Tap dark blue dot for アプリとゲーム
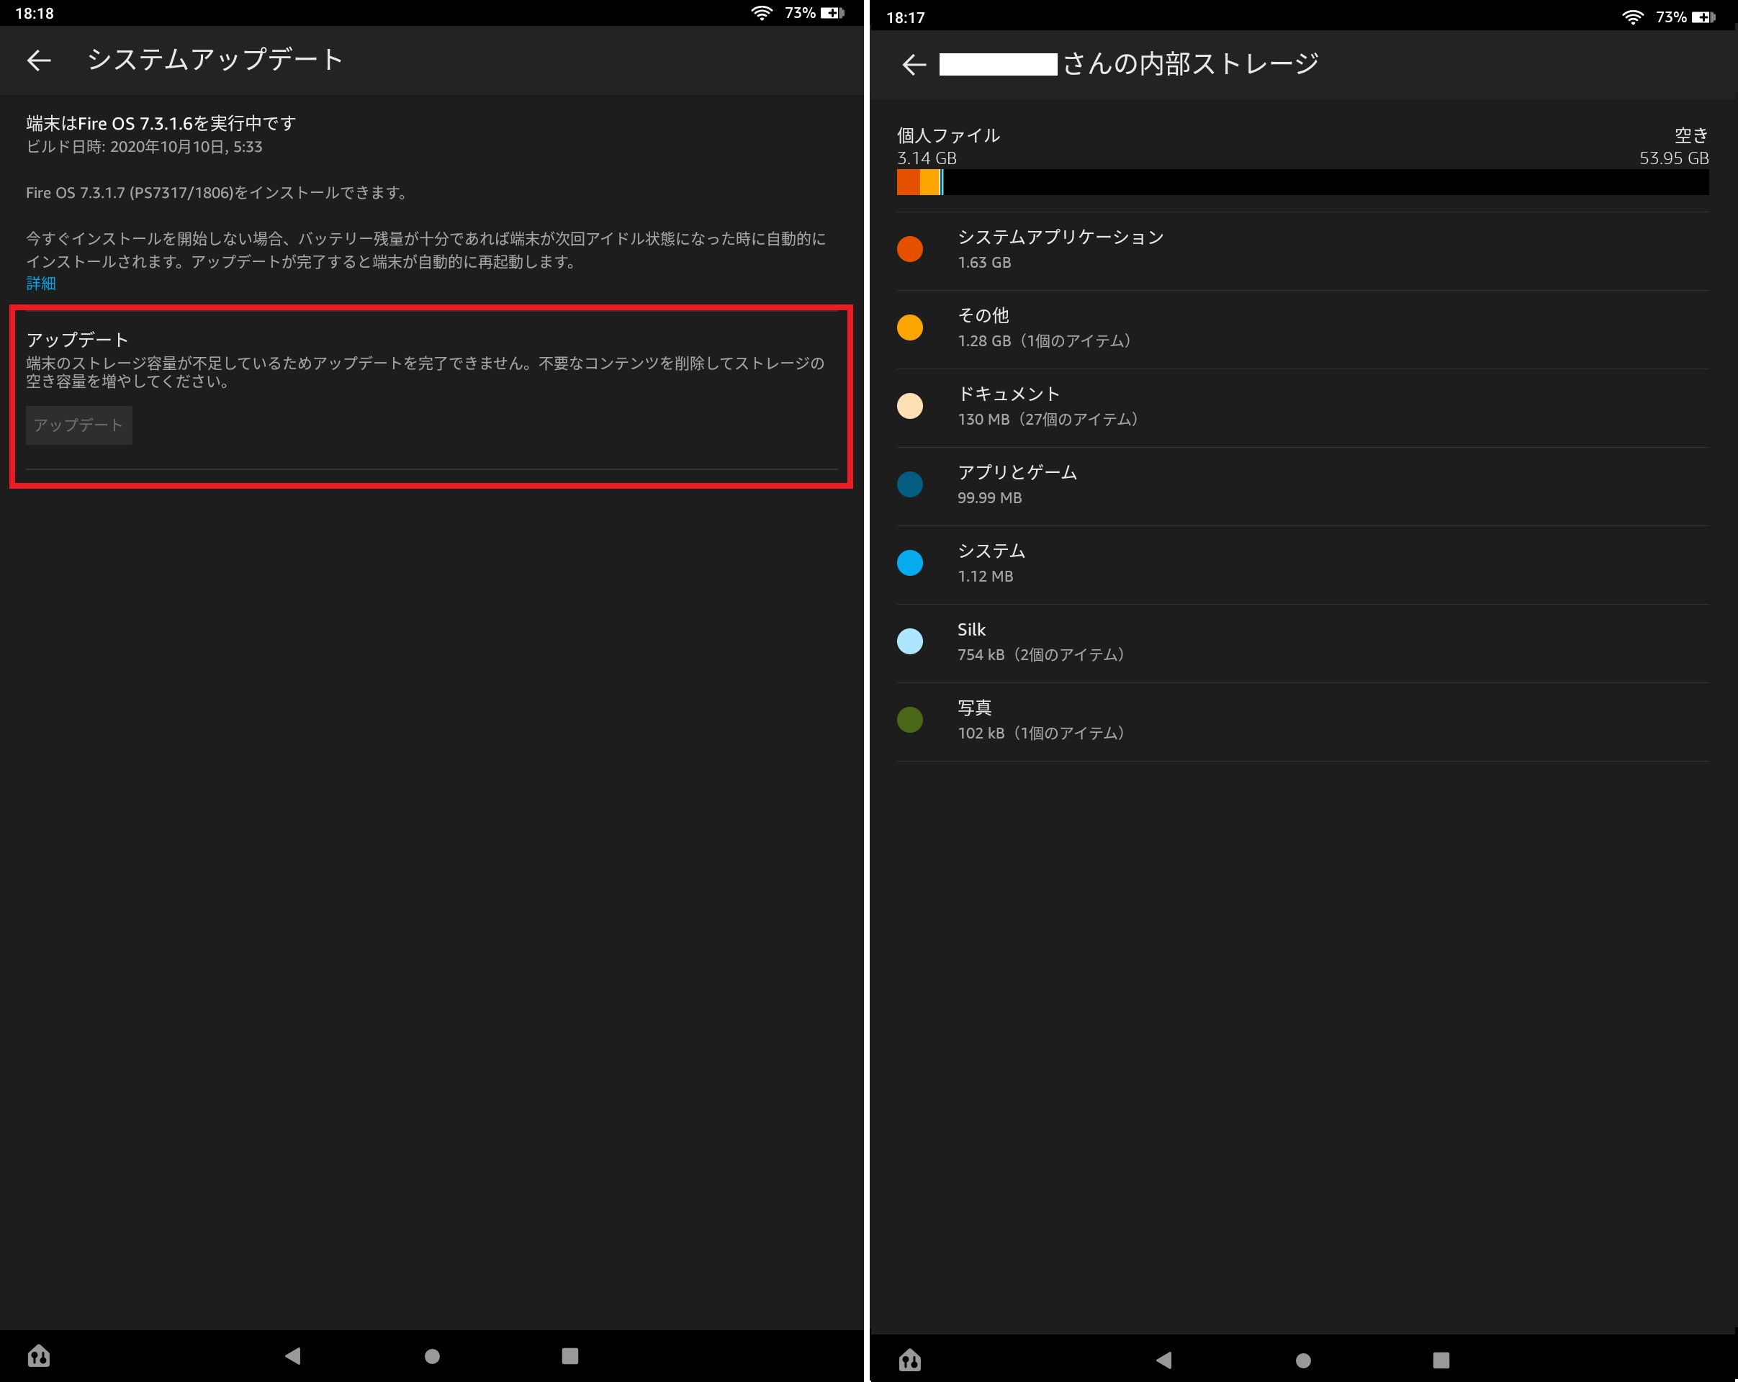The height and width of the screenshot is (1382, 1738). click(x=910, y=484)
